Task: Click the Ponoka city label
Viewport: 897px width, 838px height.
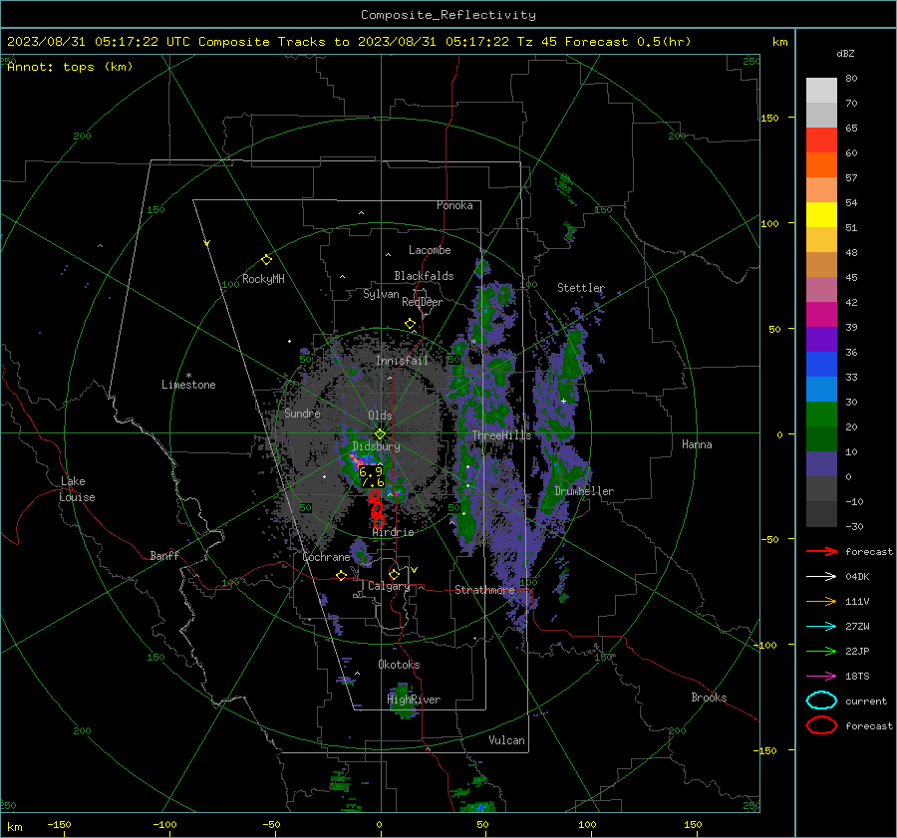Action: coord(454,205)
